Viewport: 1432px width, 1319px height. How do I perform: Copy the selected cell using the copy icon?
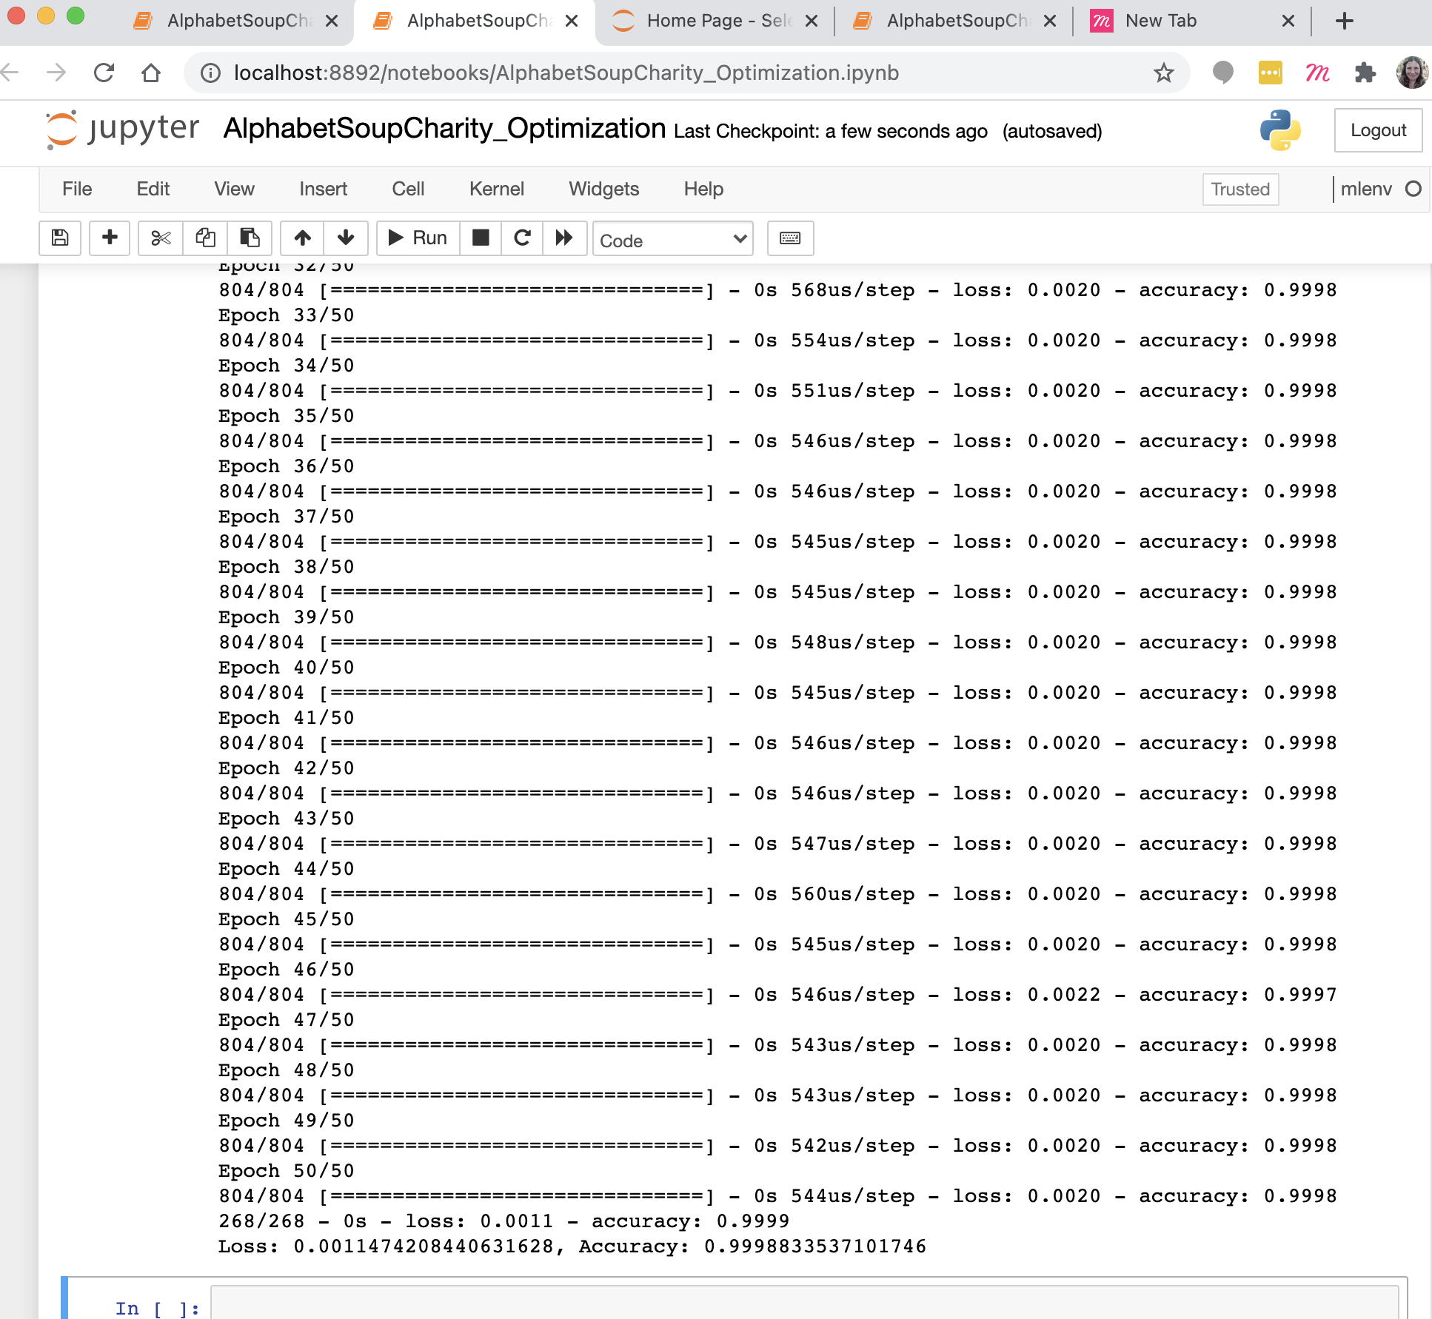(x=204, y=238)
